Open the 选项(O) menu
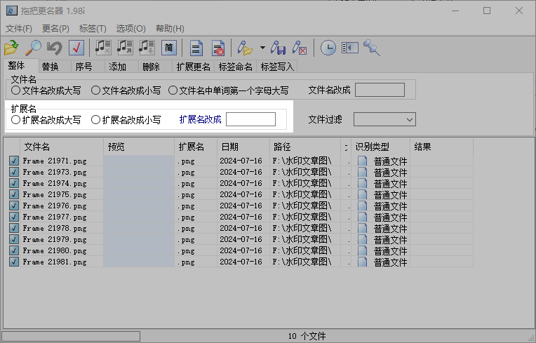 [x=131, y=28]
